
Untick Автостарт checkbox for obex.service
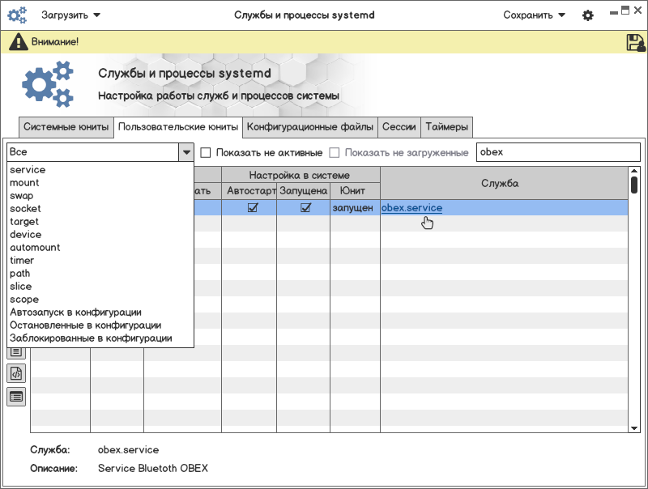[253, 208]
